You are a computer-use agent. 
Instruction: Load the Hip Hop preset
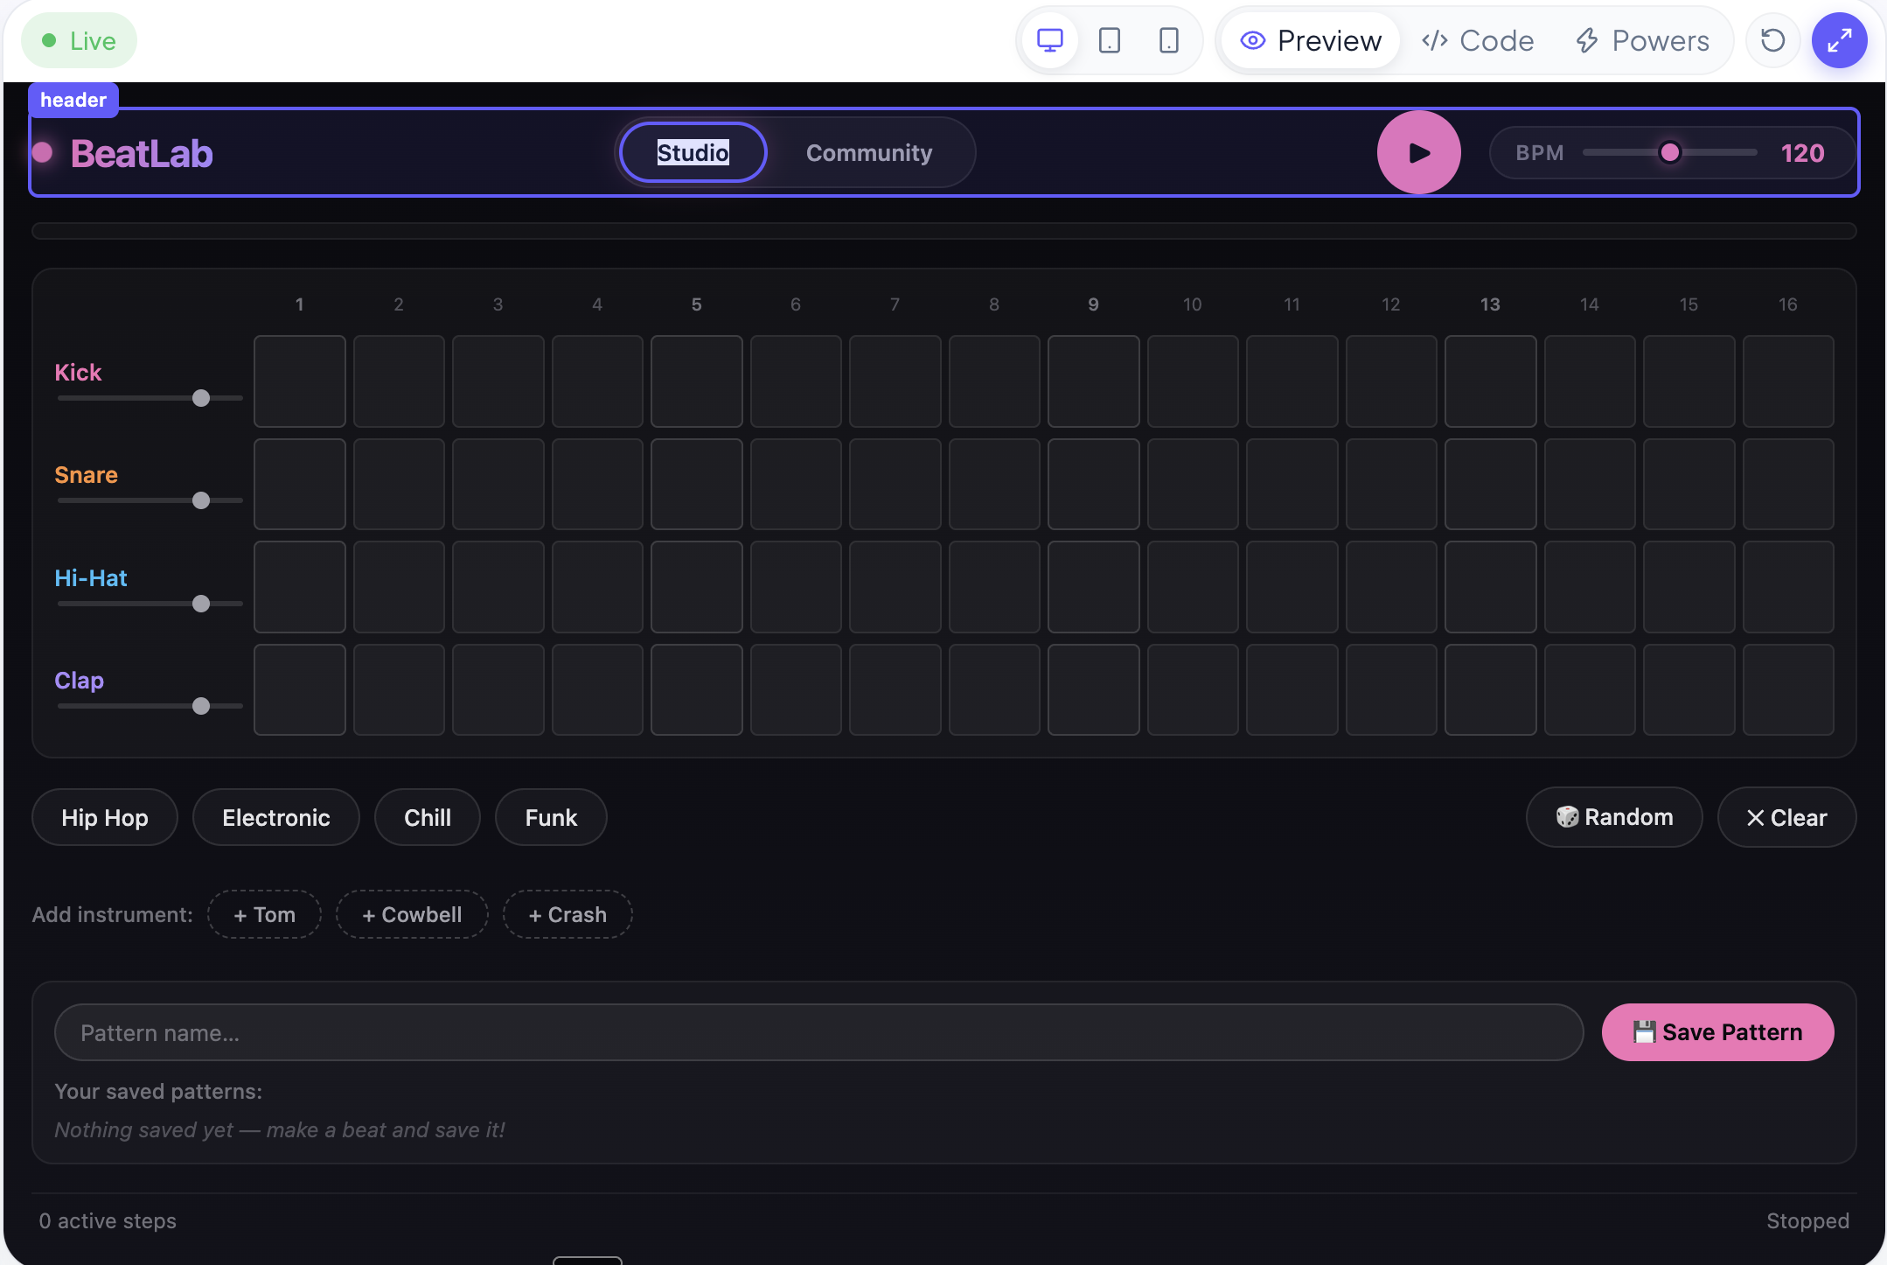(x=105, y=817)
